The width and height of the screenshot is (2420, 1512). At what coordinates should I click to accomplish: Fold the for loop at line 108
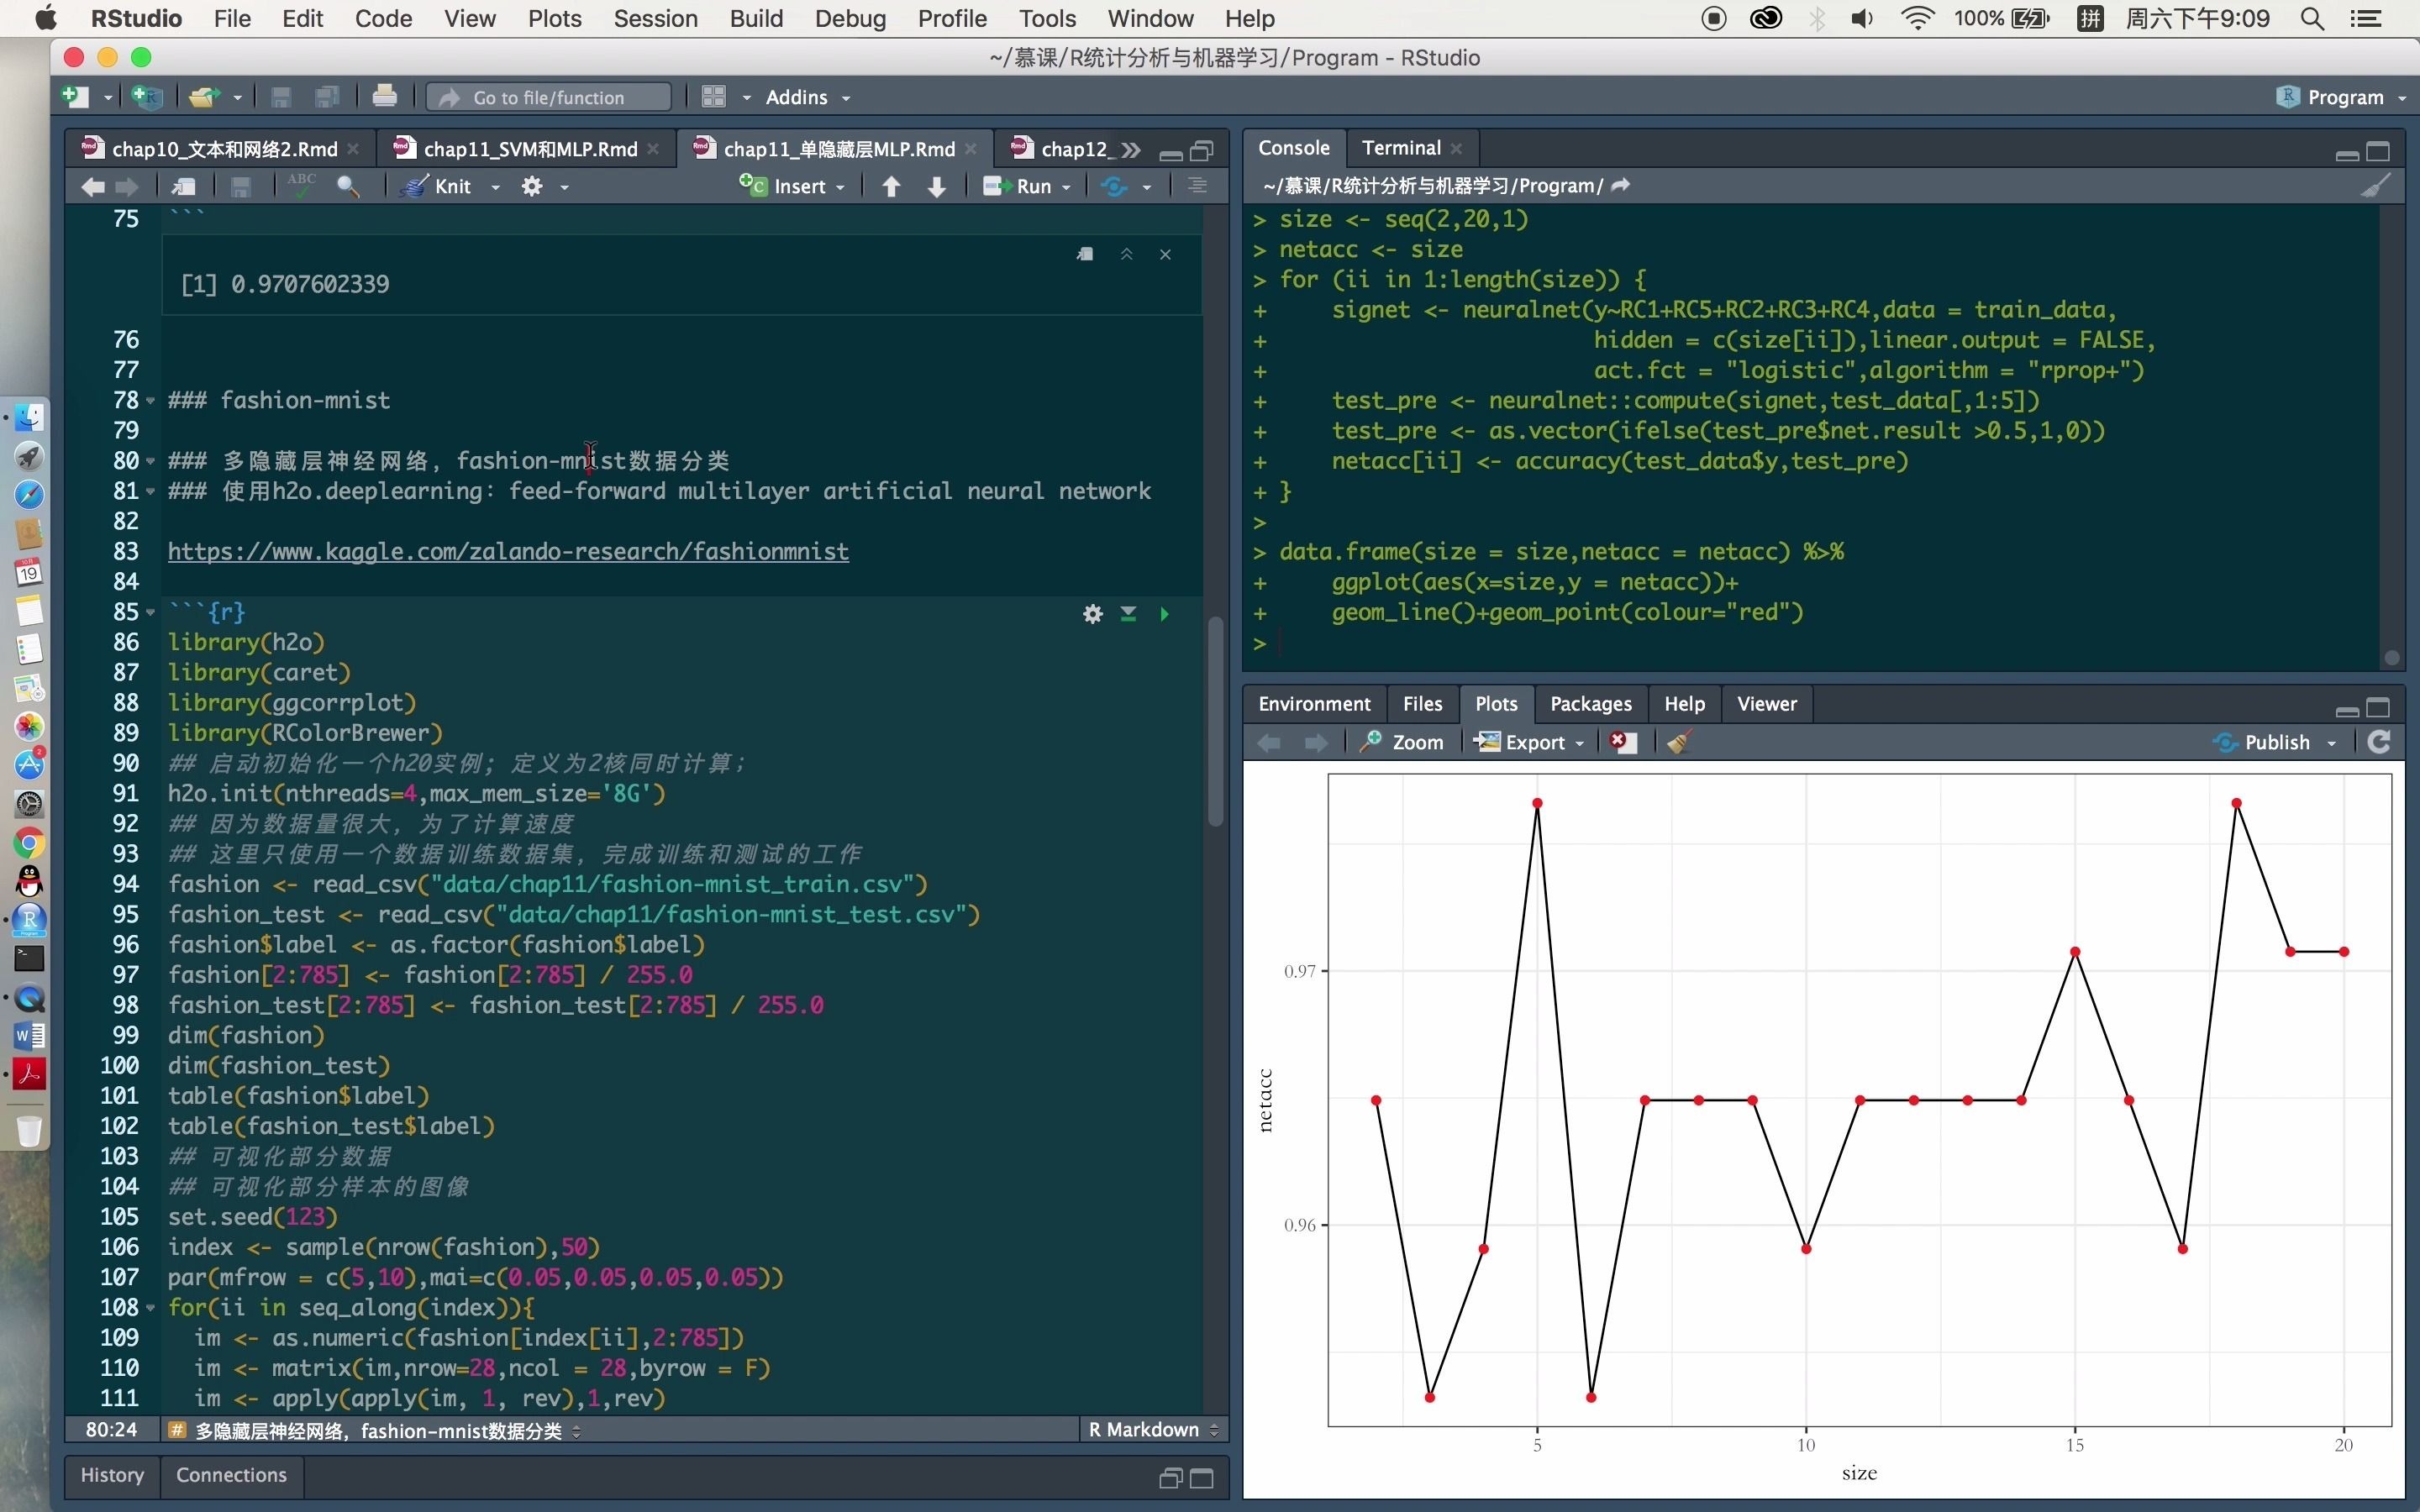tap(151, 1308)
